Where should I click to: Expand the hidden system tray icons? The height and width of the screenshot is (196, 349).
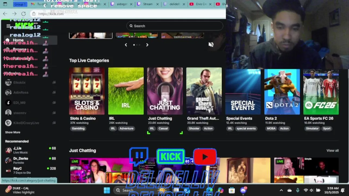coord(281,190)
